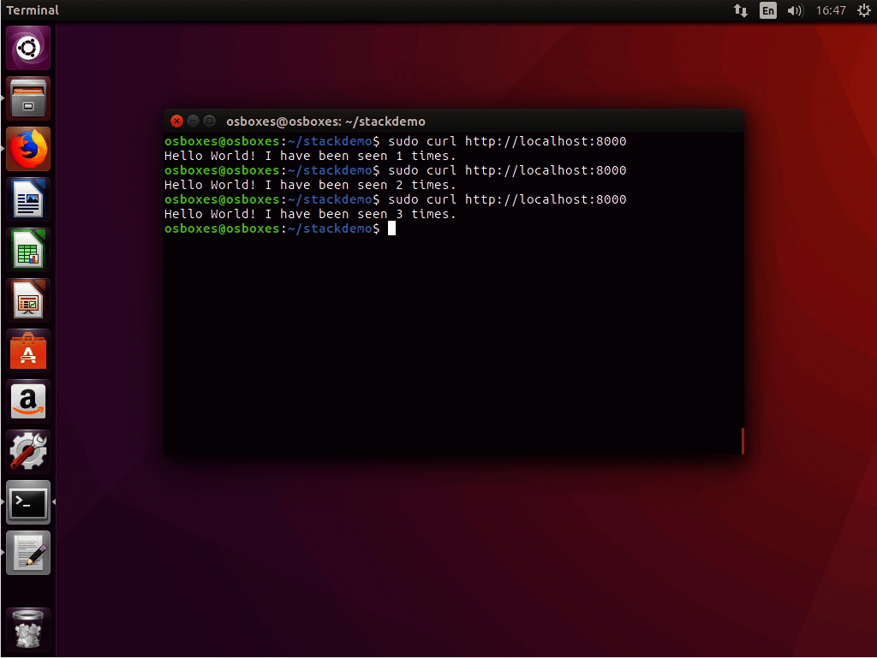The image size is (877, 658).
Task: Launch LibreOffice Impress presentation app
Action: click(x=28, y=300)
